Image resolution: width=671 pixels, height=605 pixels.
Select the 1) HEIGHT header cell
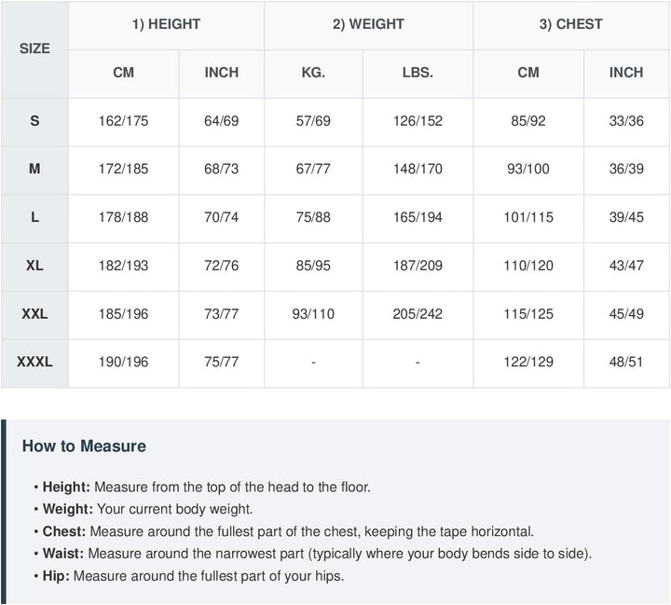167,24
